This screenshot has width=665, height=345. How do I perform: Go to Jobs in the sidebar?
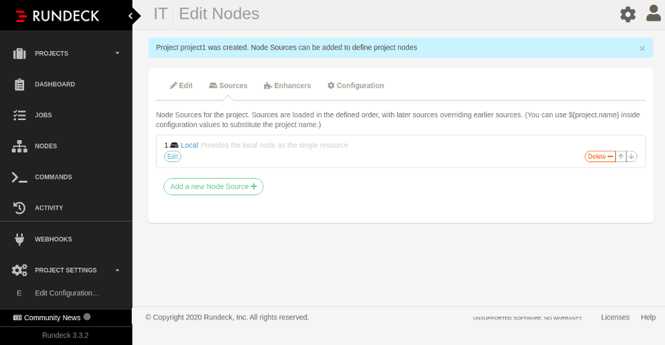43,115
